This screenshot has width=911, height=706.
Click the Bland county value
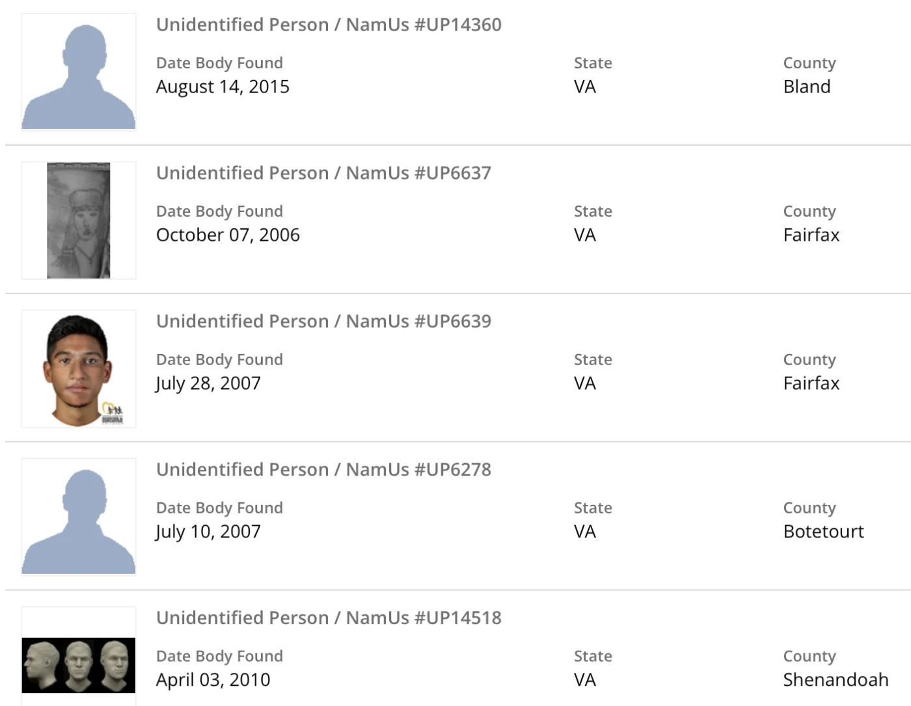tap(807, 87)
